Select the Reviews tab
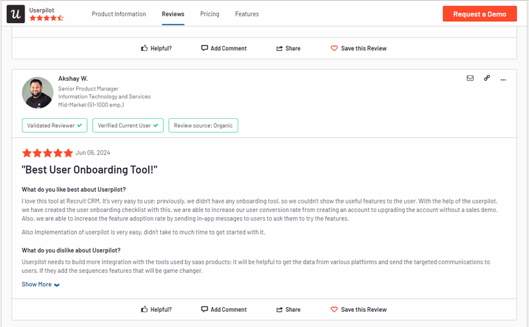 click(173, 14)
